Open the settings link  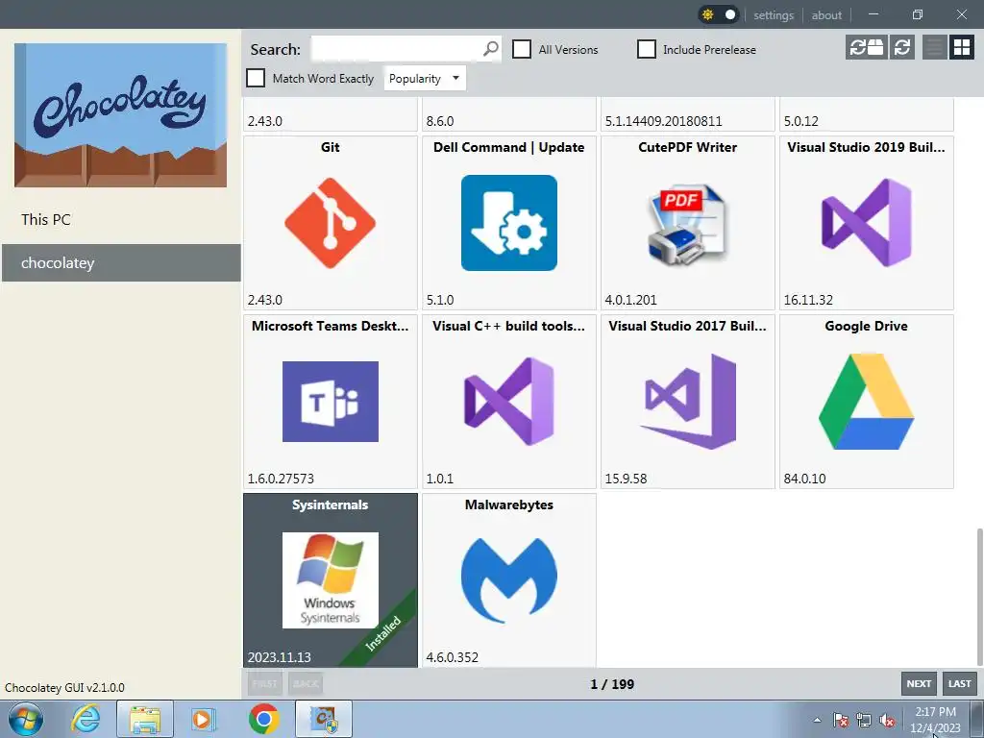[774, 15]
